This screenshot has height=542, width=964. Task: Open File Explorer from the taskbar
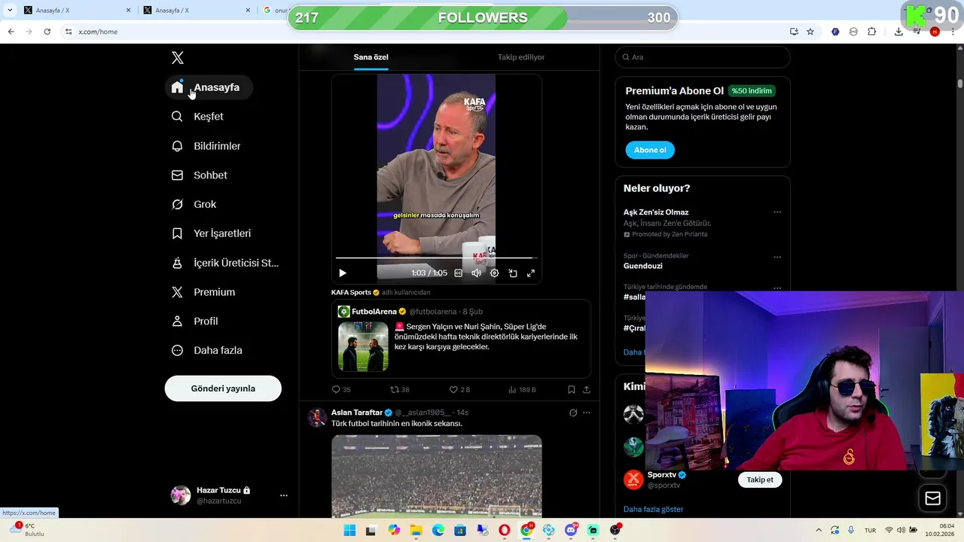416,531
